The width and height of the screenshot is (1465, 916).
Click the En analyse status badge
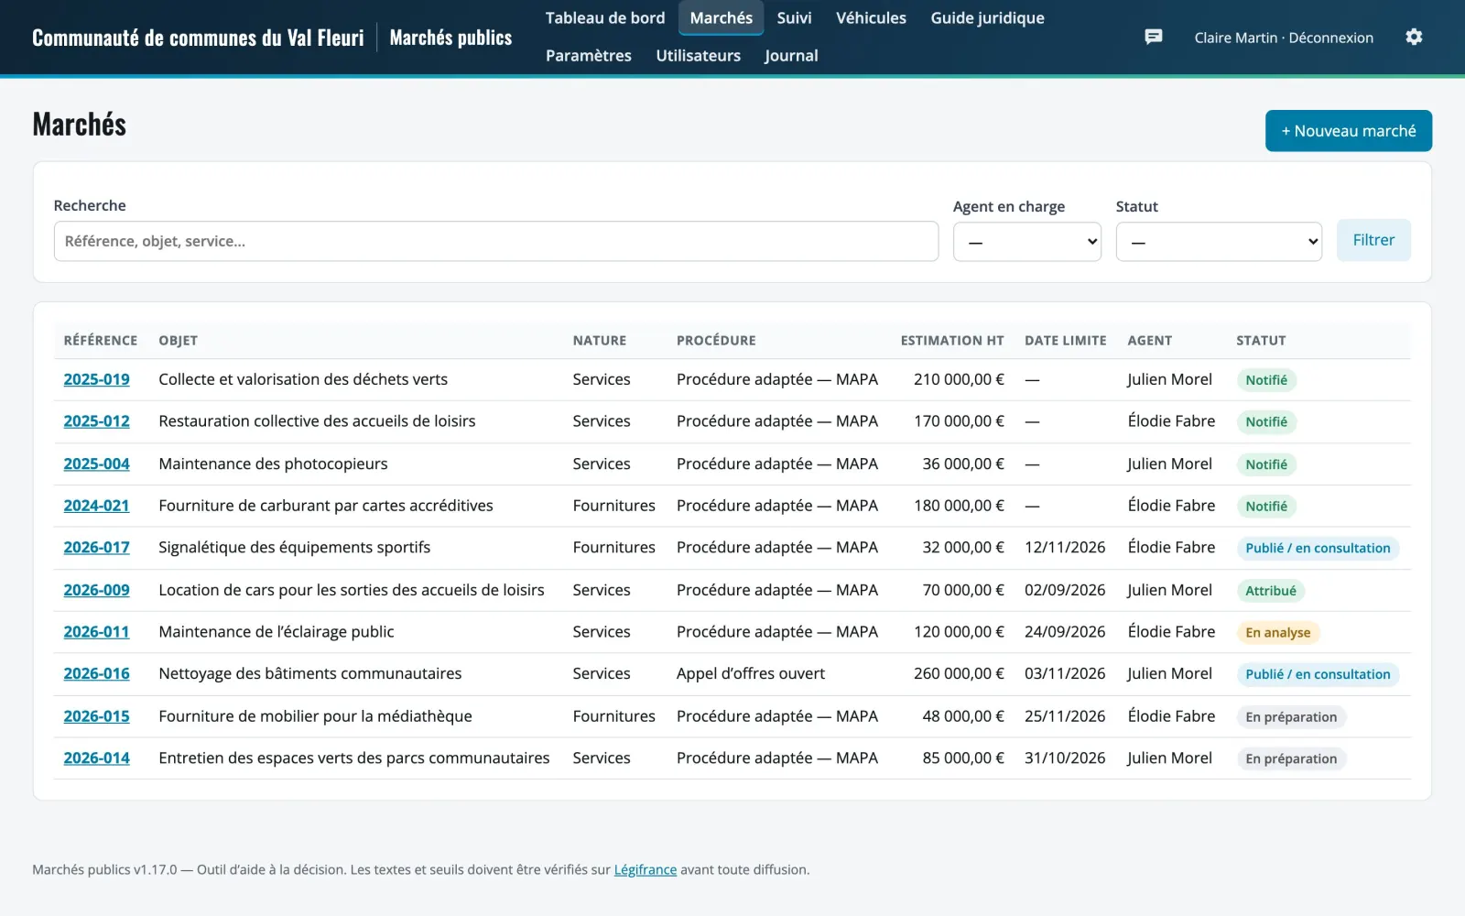coord(1277,633)
